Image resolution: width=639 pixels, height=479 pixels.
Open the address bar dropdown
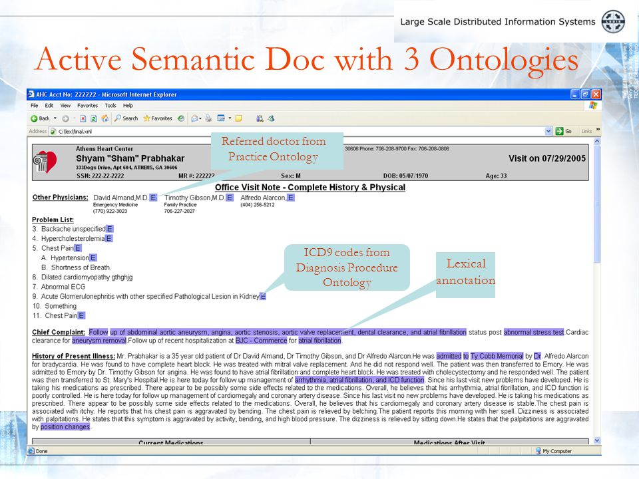coord(548,131)
